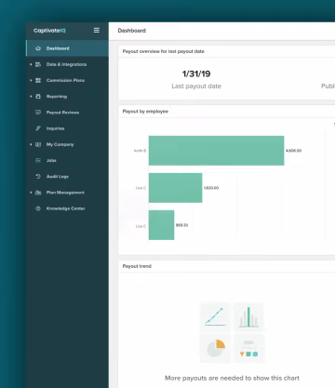Image resolution: width=335 pixels, height=388 pixels.
Task: Go to Reporting section
Action: click(x=67, y=97)
